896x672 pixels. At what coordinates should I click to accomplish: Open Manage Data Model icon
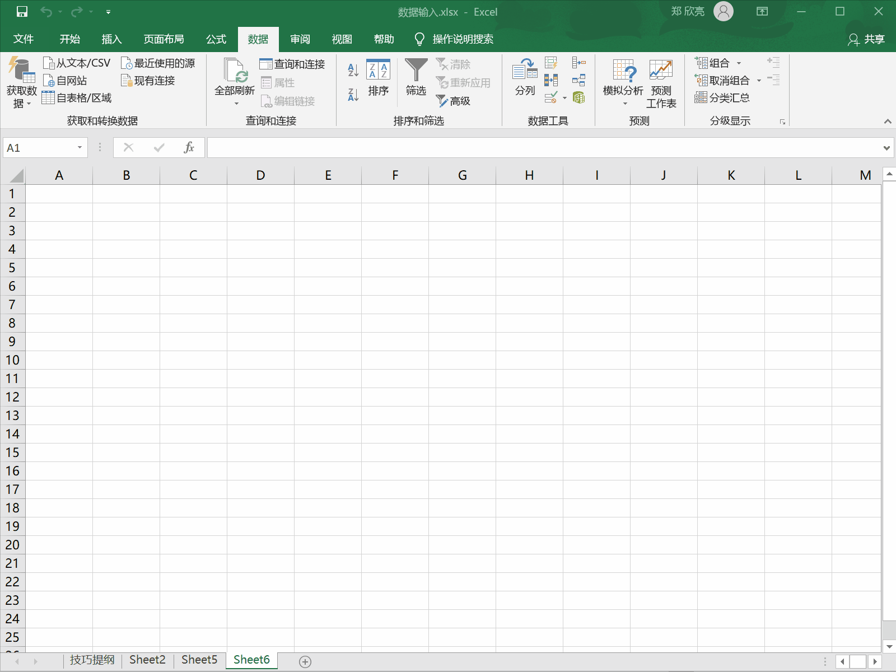[x=578, y=98]
